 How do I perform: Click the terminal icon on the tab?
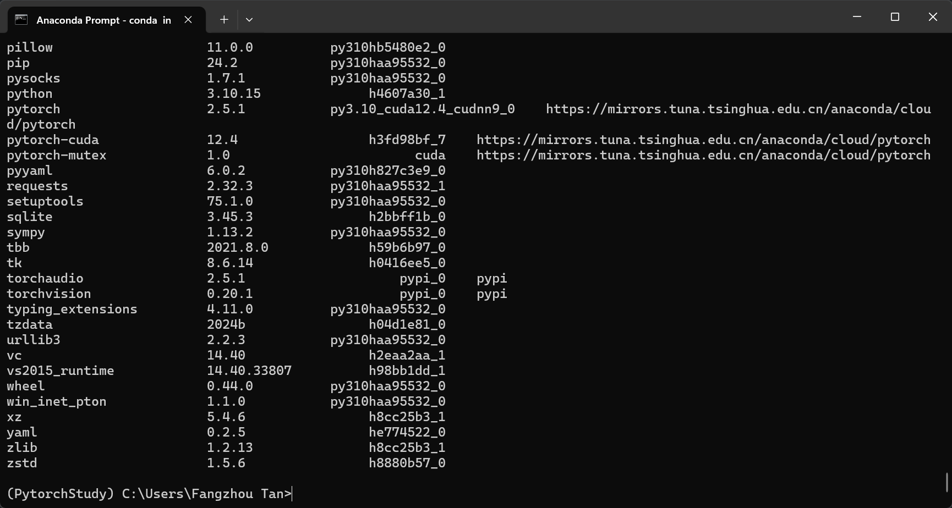[21, 20]
